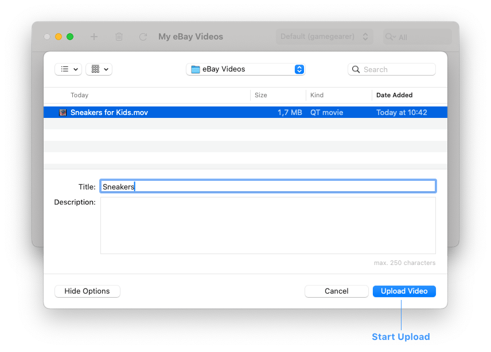Click the trash delete icon in toolbar
491x352 pixels.
(x=119, y=37)
